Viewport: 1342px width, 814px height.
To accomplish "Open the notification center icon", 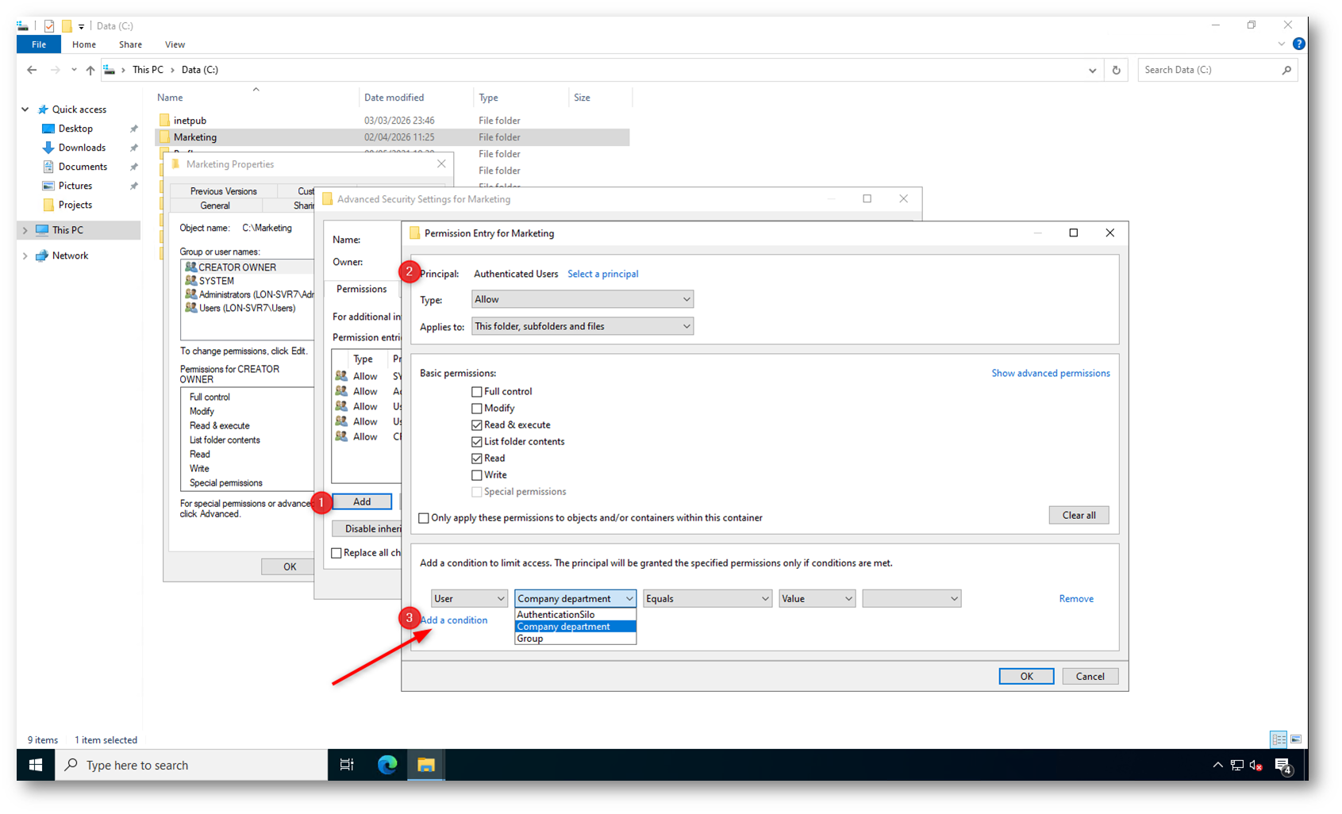I will click(1282, 765).
